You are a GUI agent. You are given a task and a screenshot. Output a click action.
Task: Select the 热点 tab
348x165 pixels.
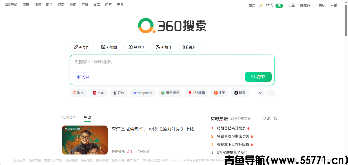click(87, 118)
